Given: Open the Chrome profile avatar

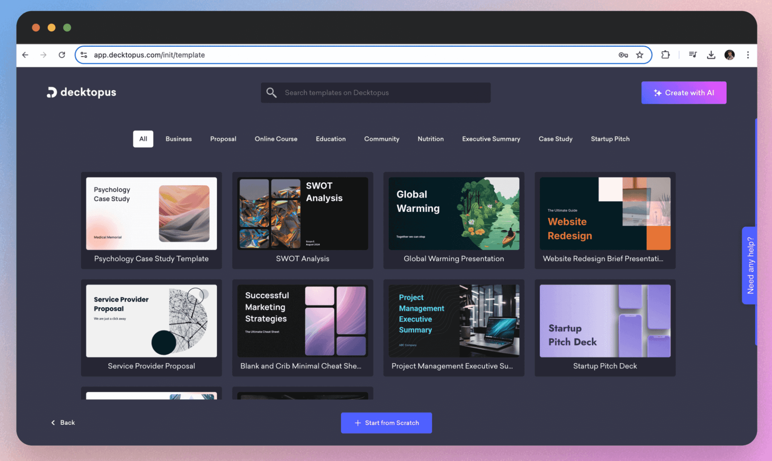Looking at the screenshot, I should [729, 55].
